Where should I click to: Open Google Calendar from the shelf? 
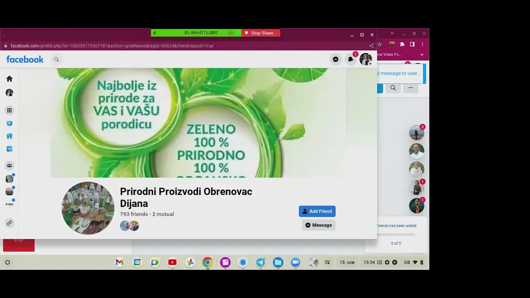click(x=137, y=262)
